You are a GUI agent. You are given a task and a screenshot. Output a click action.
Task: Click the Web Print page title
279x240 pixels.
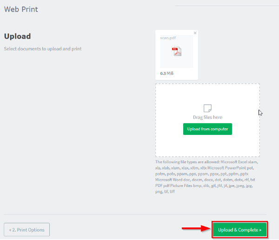(x=21, y=9)
